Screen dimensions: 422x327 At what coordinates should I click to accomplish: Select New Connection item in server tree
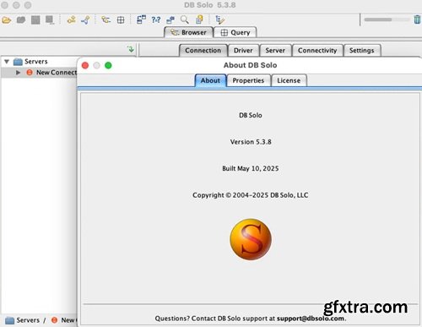[x=51, y=73]
